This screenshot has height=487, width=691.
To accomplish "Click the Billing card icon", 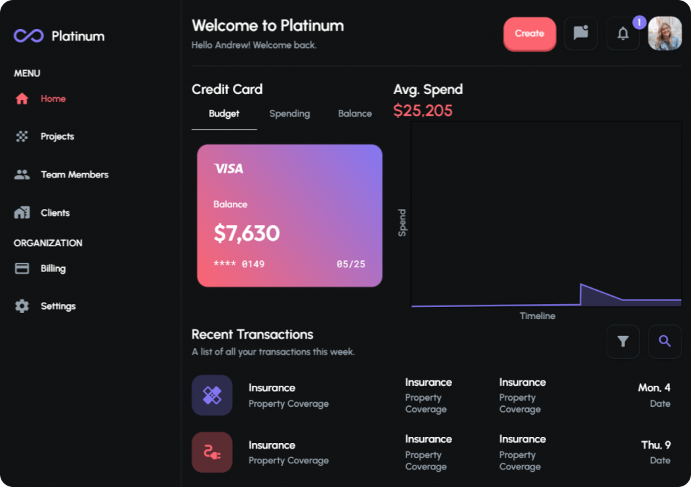I will click(22, 268).
